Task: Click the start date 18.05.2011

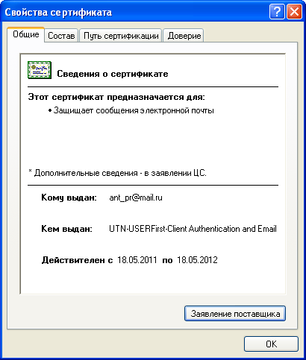Action: [137, 260]
